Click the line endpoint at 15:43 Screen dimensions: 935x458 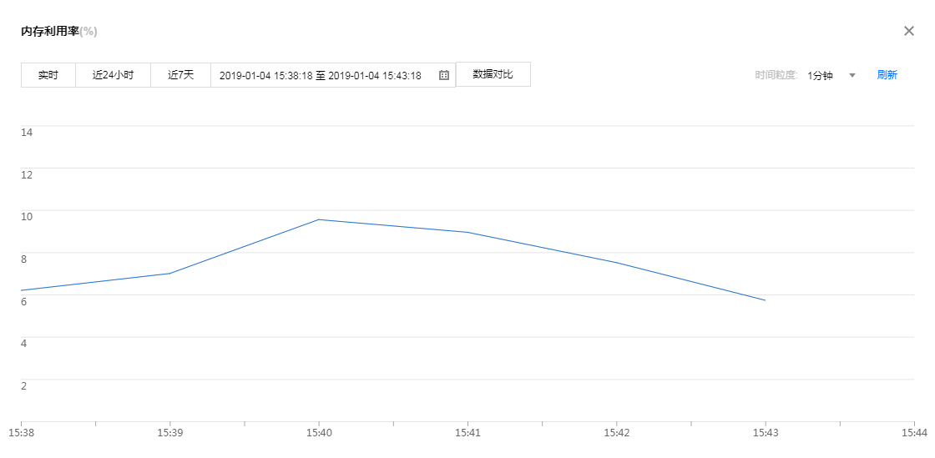[765, 300]
